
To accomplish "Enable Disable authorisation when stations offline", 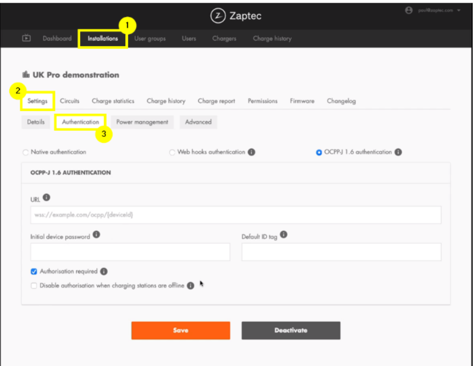I will pyautogui.click(x=34, y=286).
